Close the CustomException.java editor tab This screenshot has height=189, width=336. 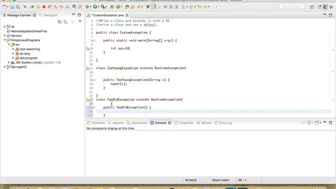coord(127,15)
